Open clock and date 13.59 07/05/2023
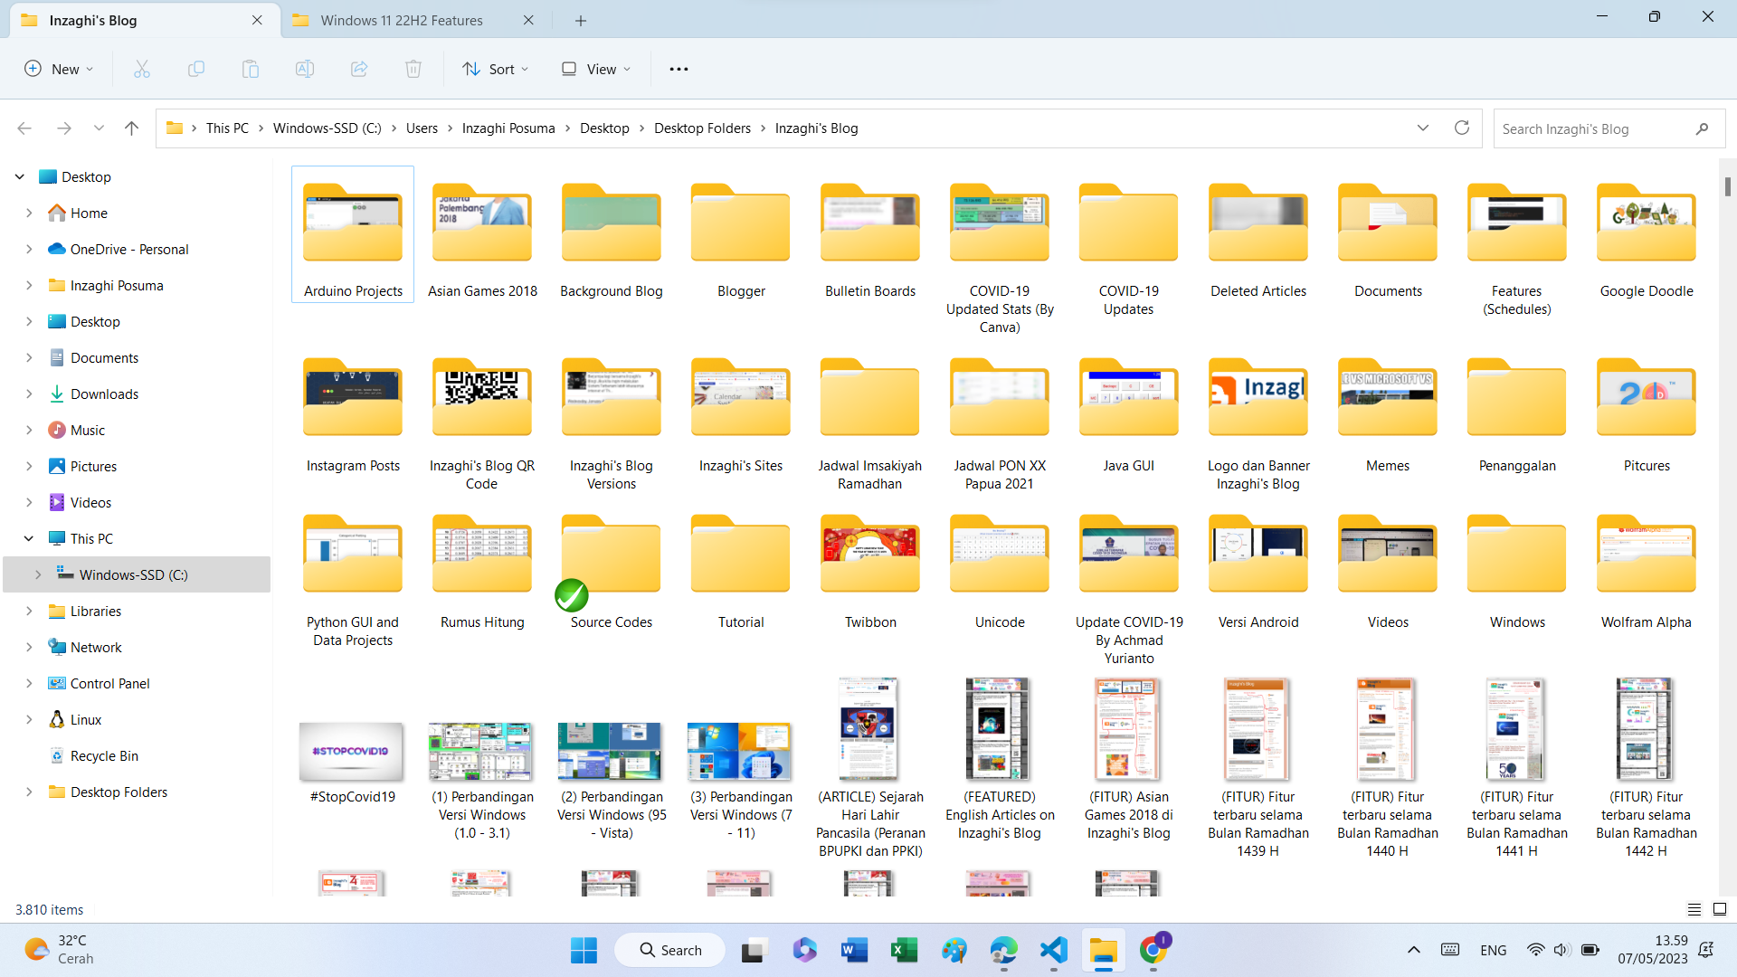1737x977 pixels. coord(1653,950)
